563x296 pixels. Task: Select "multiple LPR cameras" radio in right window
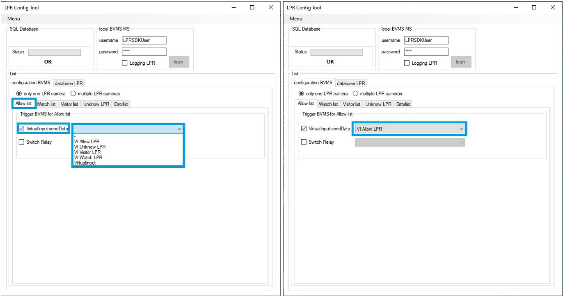tap(356, 94)
